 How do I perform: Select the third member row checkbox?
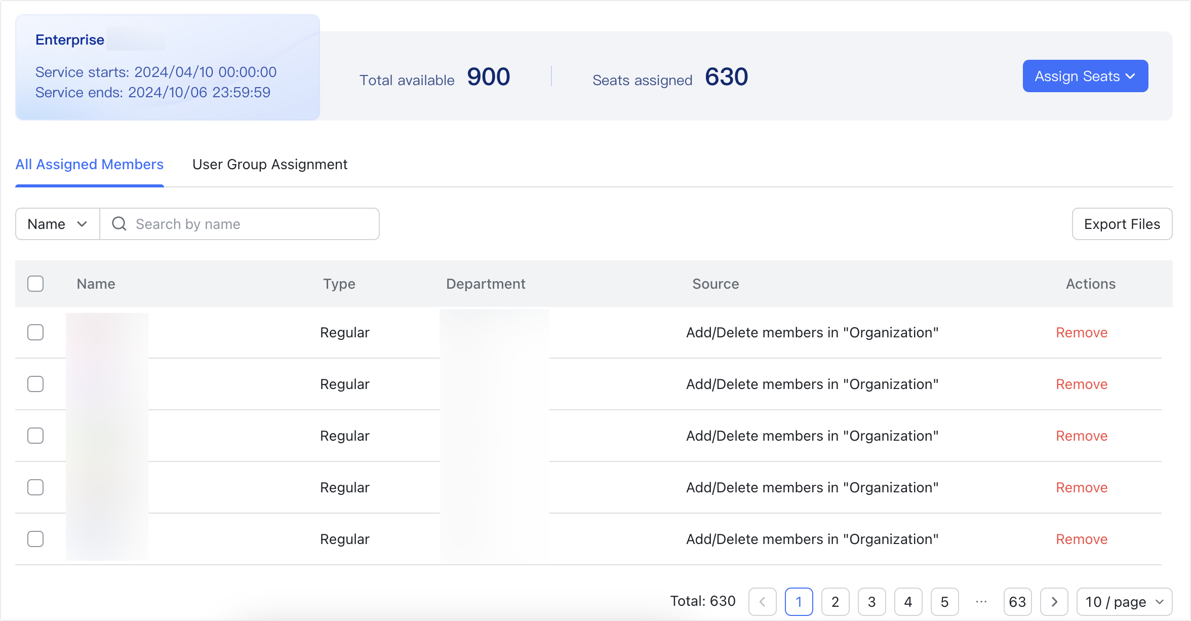[x=35, y=436]
